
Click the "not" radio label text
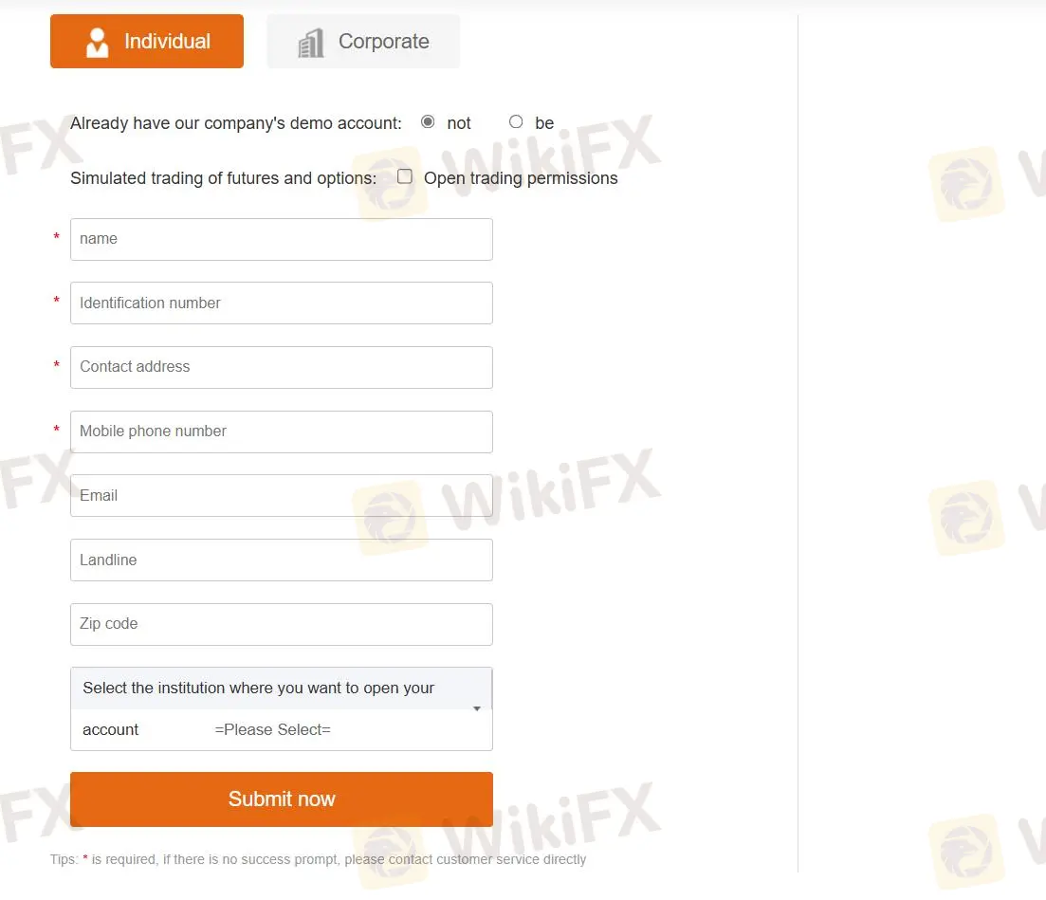pyautogui.click(x=459, y=123)
